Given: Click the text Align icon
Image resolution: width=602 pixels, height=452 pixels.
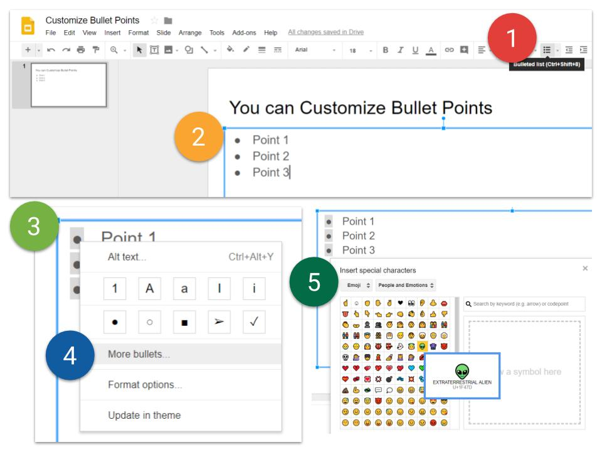Looking at the screenshot, I should tap(481, 50).
